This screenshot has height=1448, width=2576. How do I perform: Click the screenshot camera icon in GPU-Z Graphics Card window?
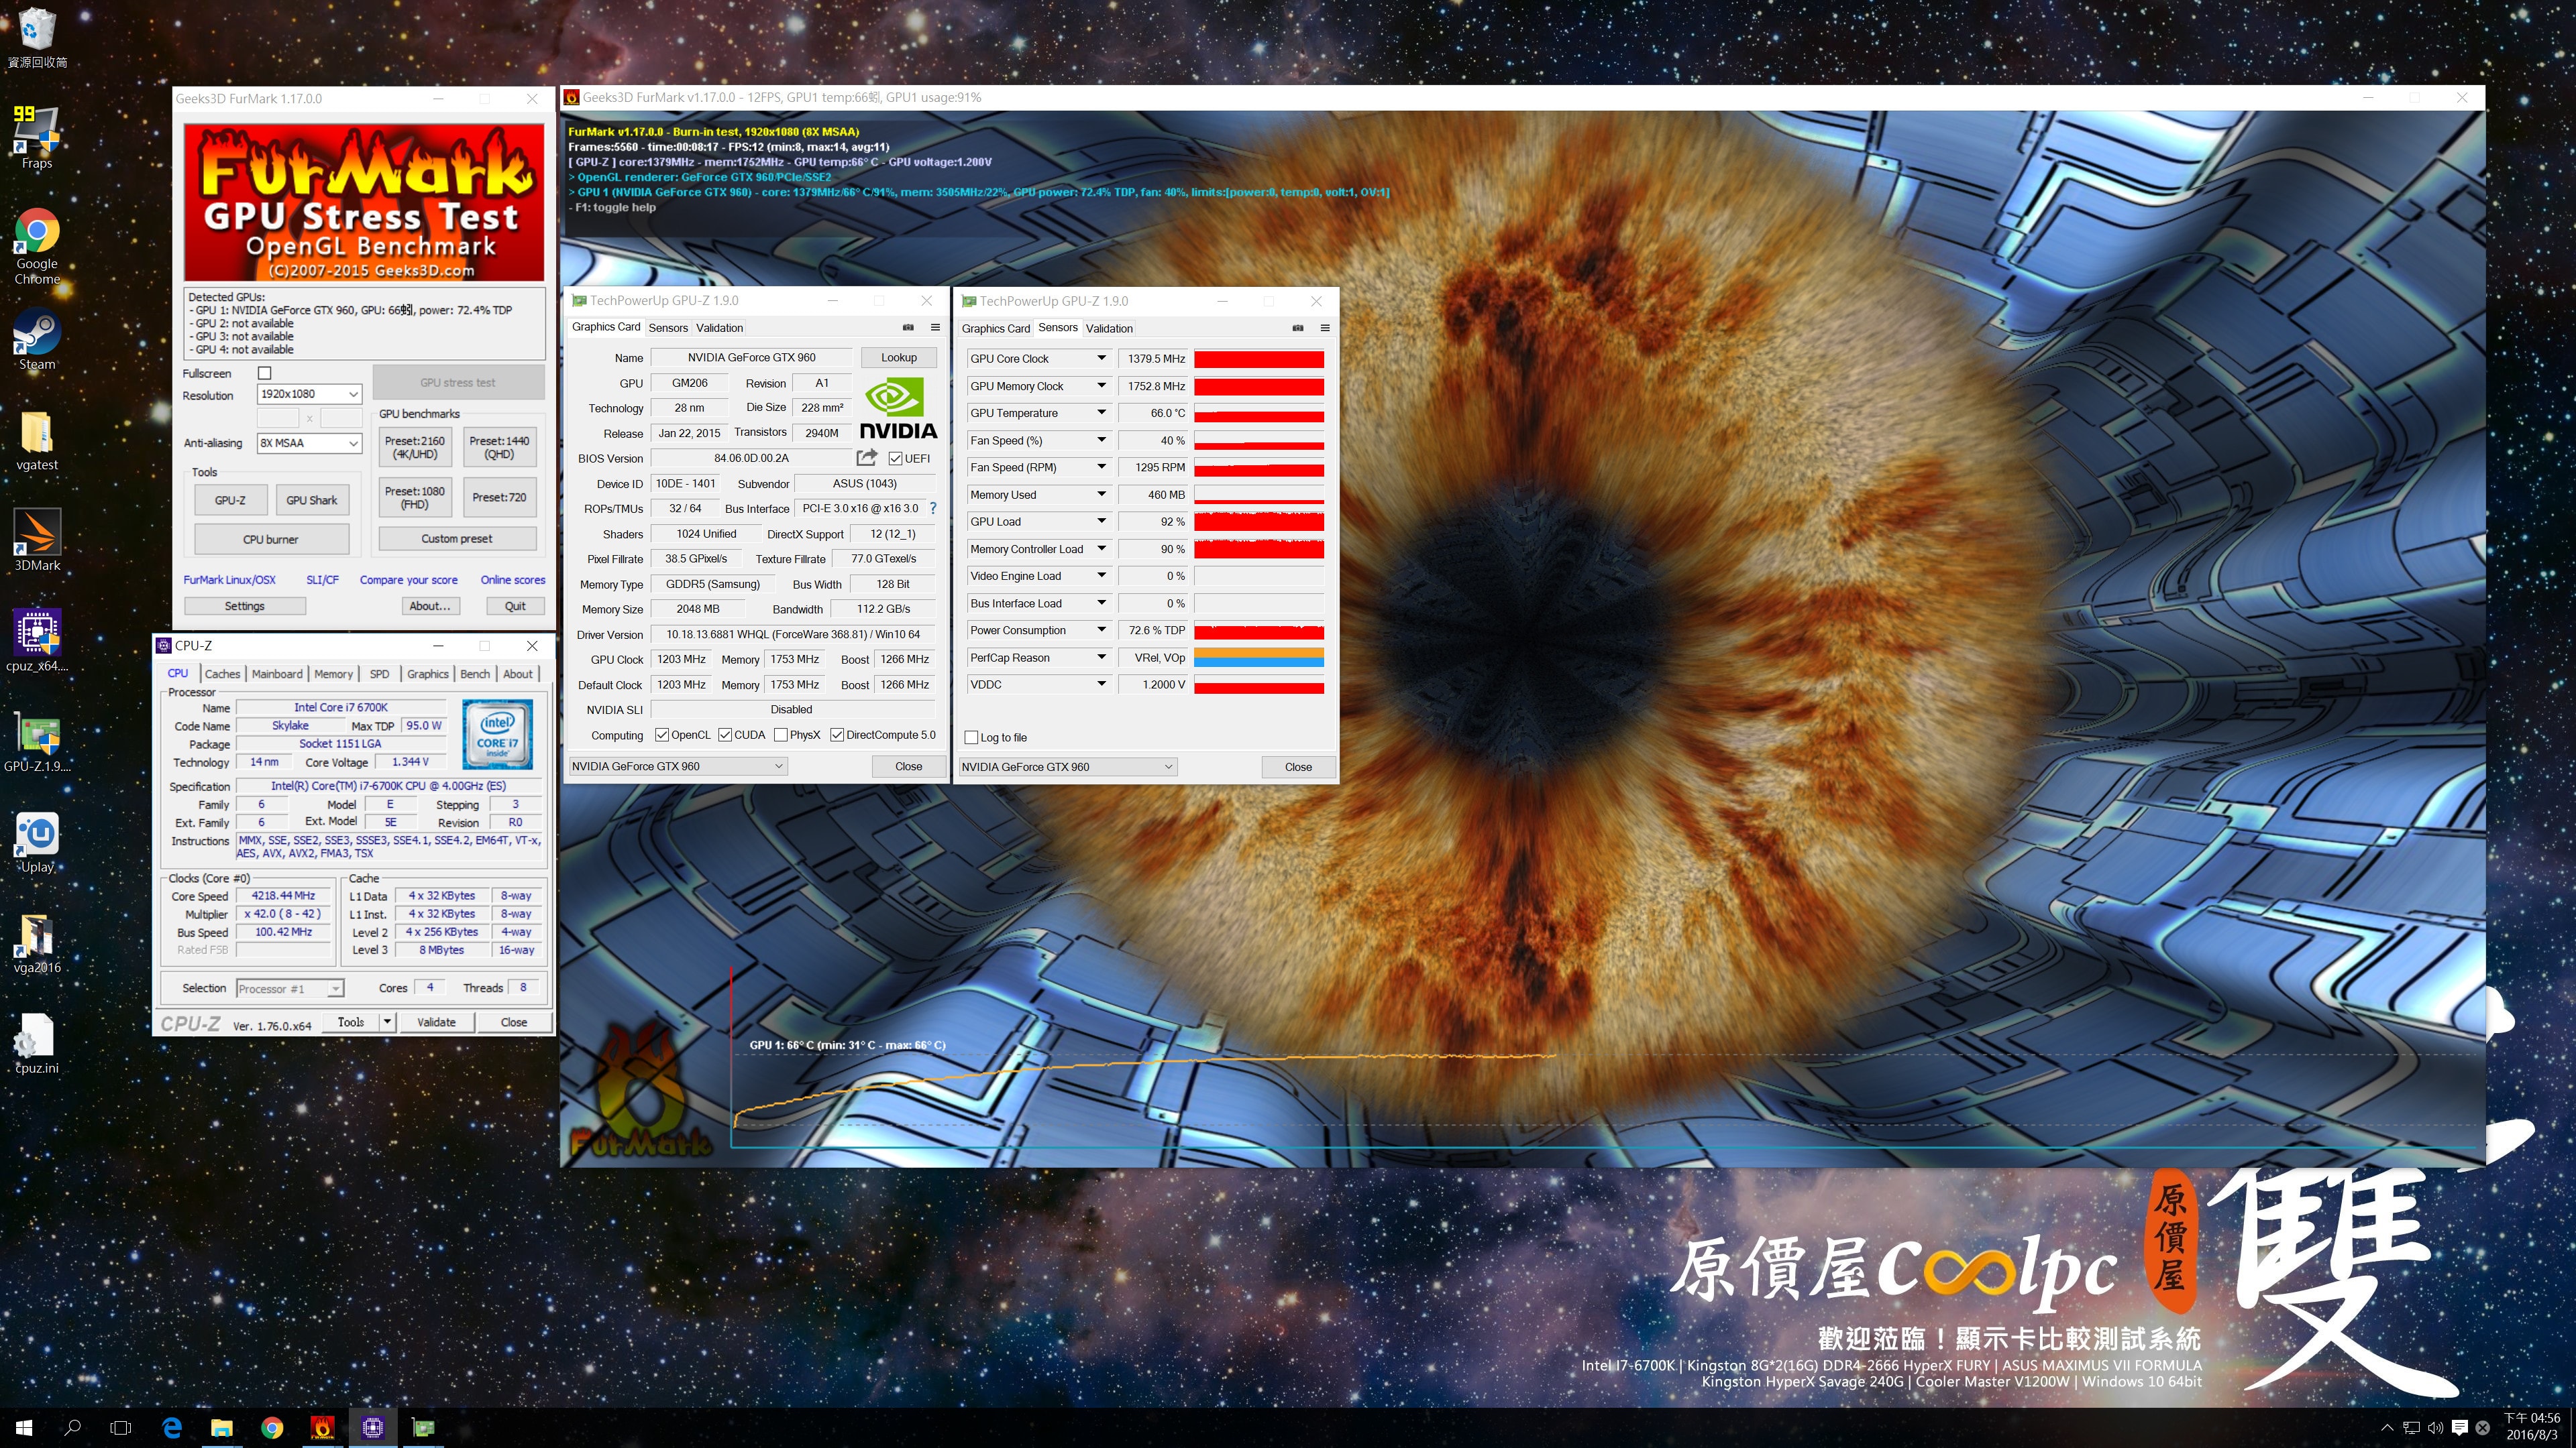coord(908,326)
